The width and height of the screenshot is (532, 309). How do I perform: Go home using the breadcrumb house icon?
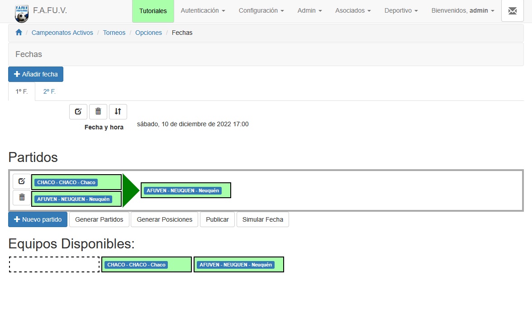pyautogui.click(x=18, y=32)
